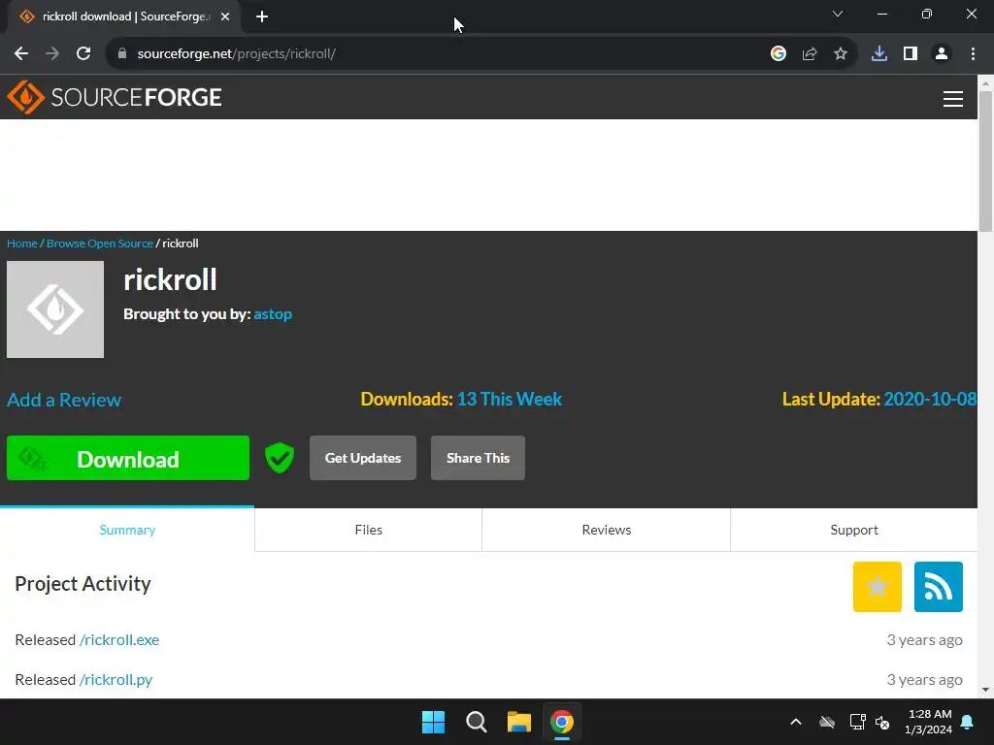Close the rickroll download tab
The height and width of the screenshot is (745, 994).
(225, 16)
